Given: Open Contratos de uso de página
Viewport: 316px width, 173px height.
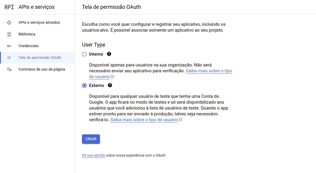Looking at the screenshot, I should click(x=38, y=69).
